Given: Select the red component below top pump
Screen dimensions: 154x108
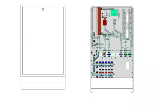Looking at the screenshot, I should click(105, 22).
